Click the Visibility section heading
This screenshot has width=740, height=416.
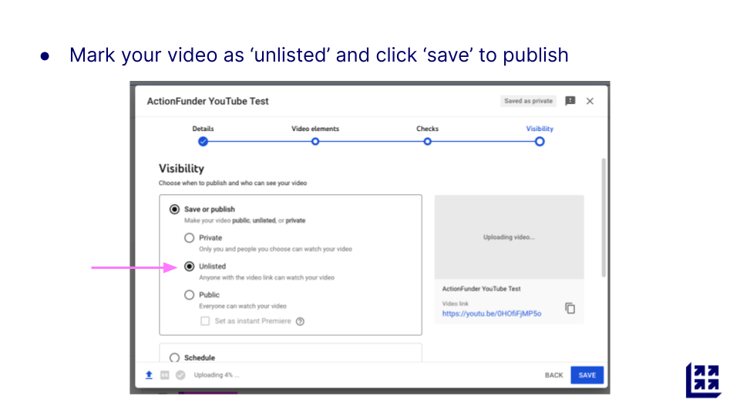coord(181,169)
